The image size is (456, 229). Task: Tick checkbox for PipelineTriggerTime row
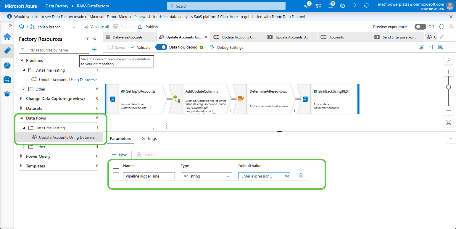click(x=116, y=175)
